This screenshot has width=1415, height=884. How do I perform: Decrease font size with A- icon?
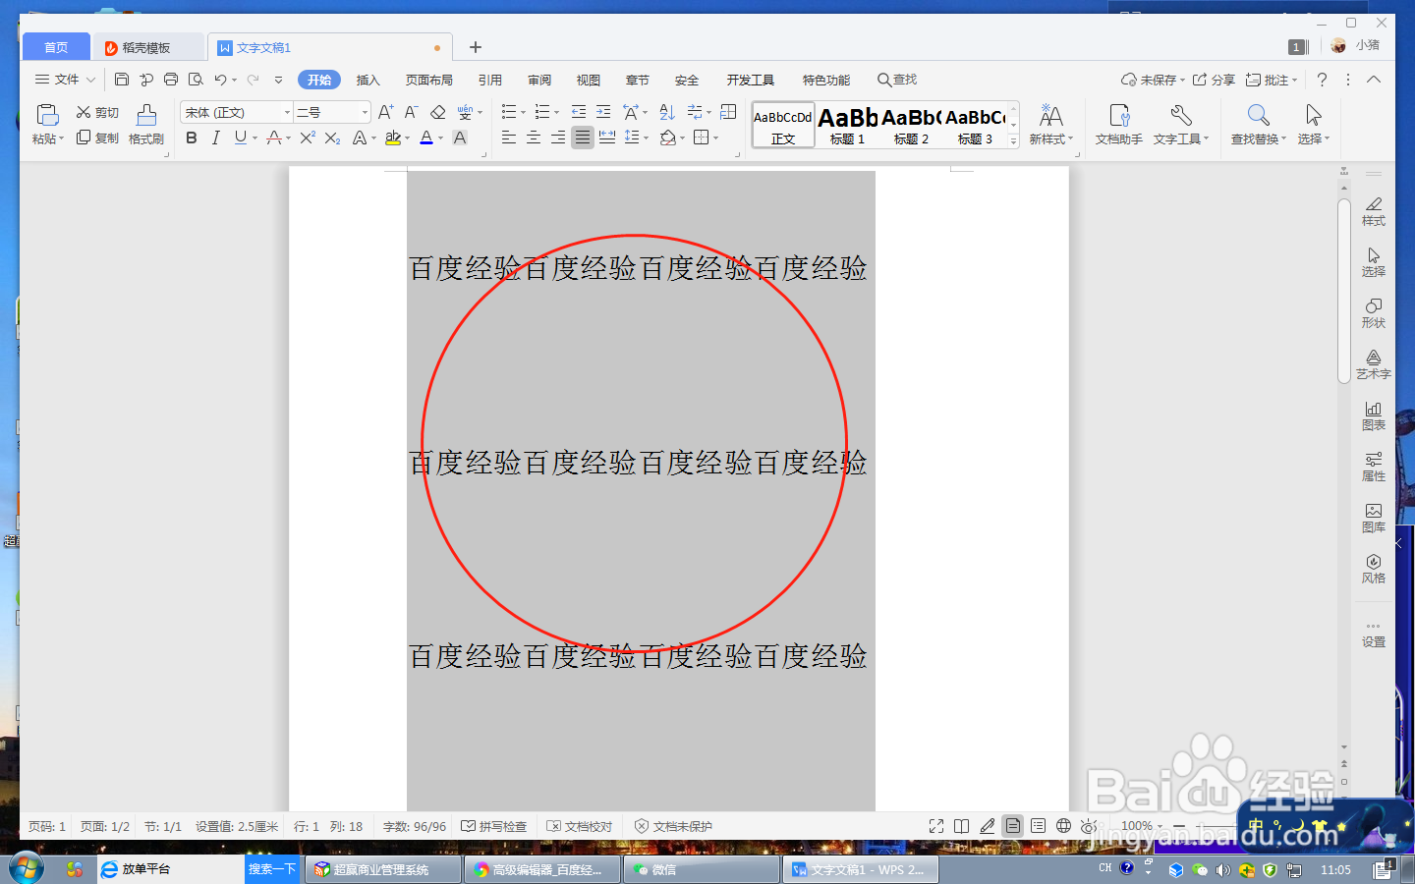point(412,113)
